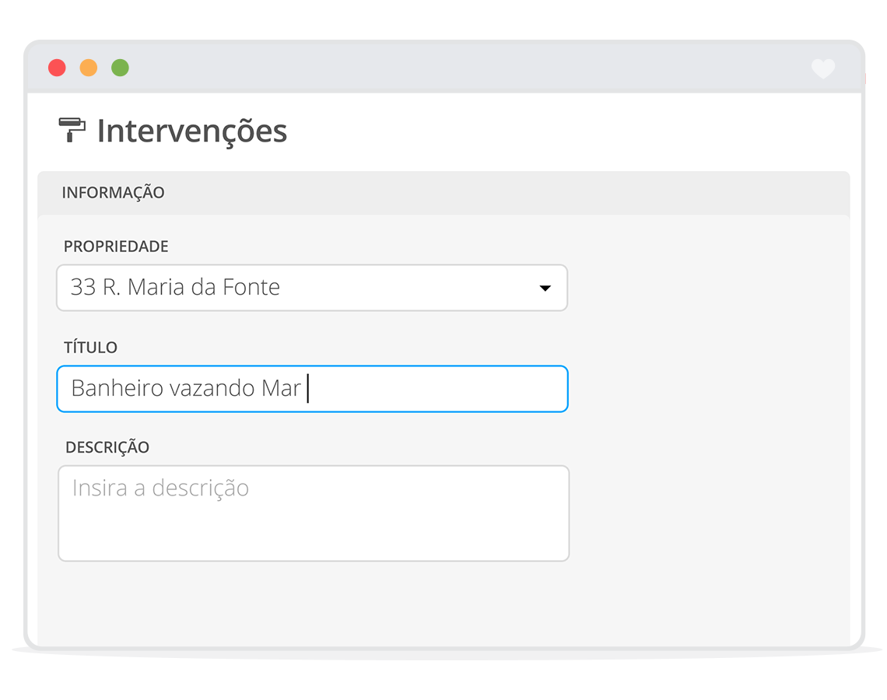
Task: Click the PROPRIEDADE field label
Action: click(116, 247)
